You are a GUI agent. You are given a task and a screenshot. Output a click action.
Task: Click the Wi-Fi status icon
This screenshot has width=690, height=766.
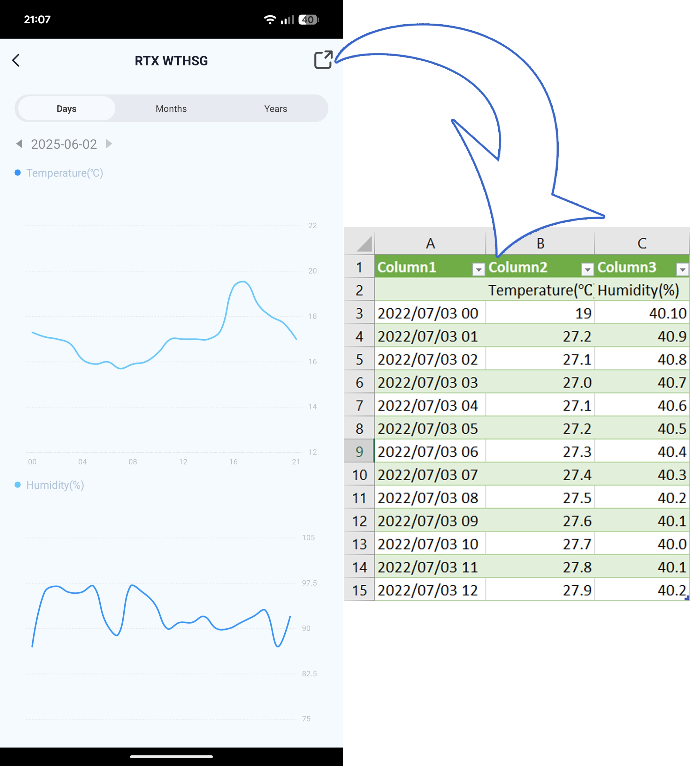[270, 20]
